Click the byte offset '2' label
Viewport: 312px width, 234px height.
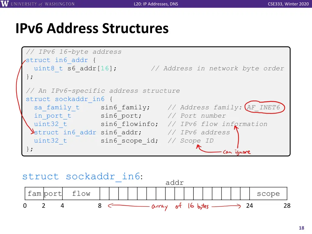[44, 206]
